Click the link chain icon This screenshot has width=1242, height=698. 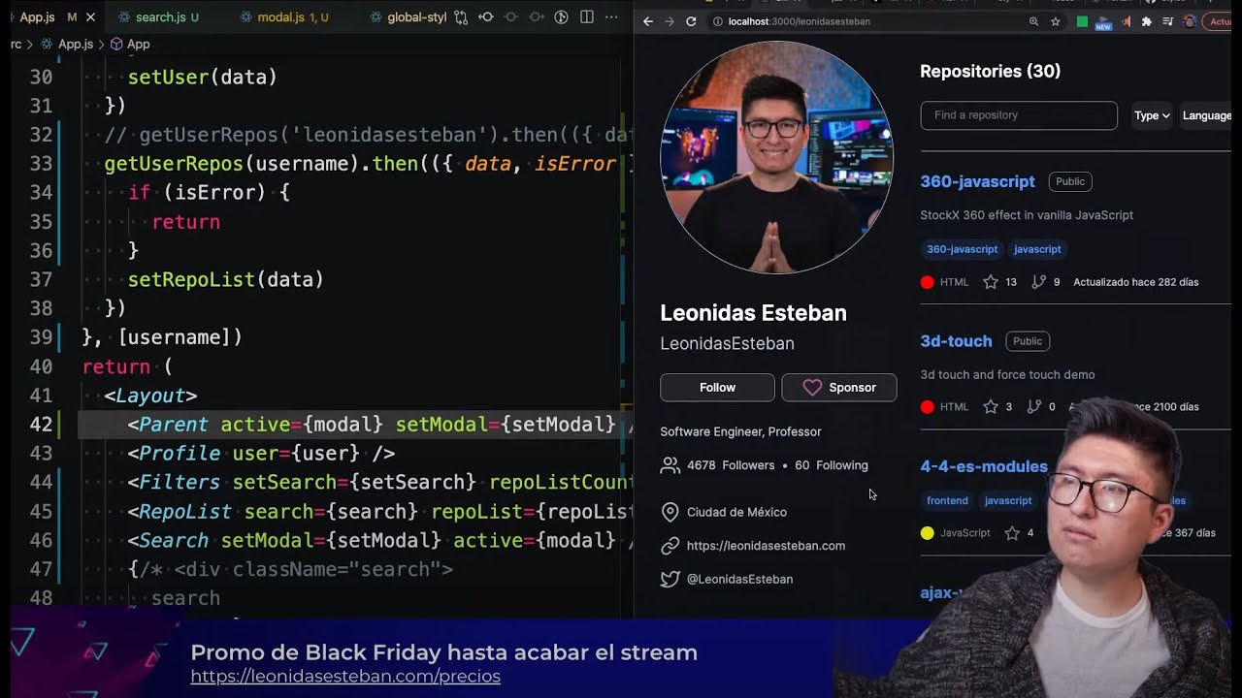point(670,546)
